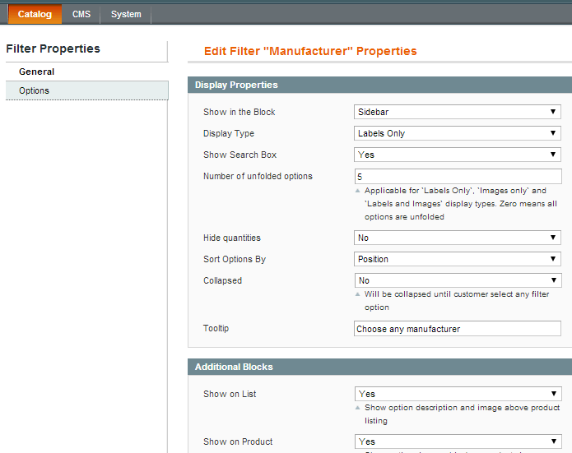Open the CMS menu
This screenshot has width=572, height=453.
(x=81, y=14)
